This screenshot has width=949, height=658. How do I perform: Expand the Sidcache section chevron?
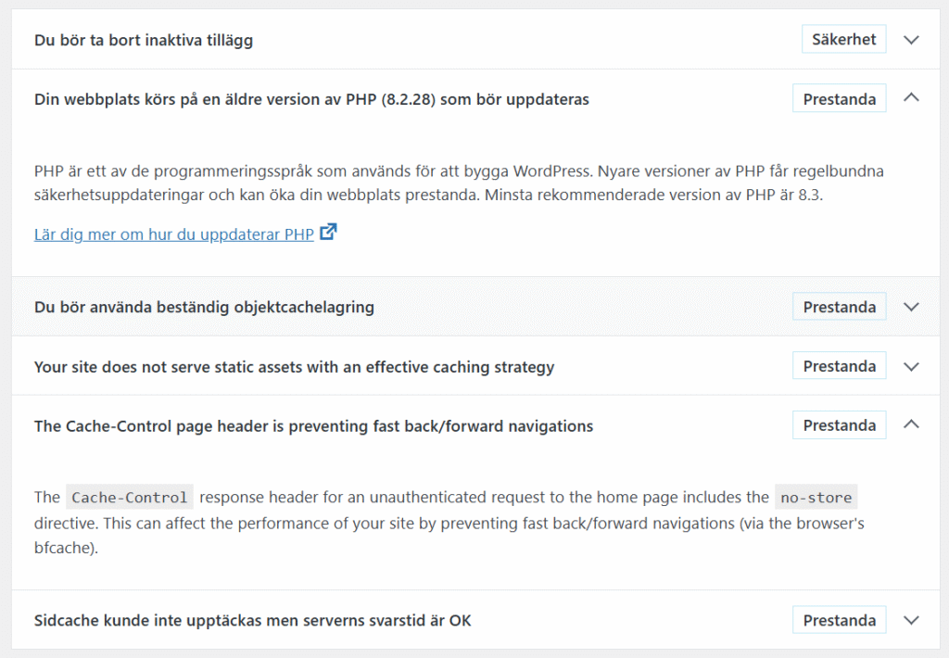[911, 621]
